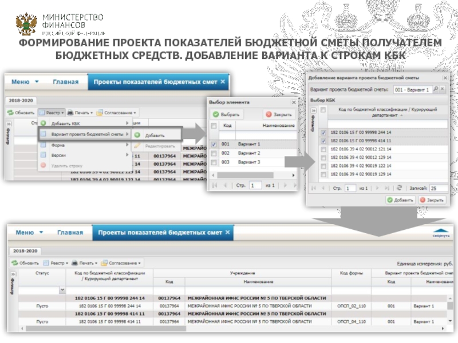458x343 pixels.
Task: Open Печать dropdown in upper window toolbar
Action: click(x=80, y=113)
